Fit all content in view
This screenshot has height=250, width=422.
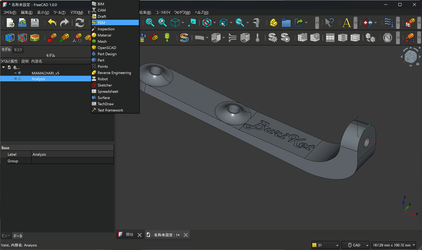click(150, 23)
